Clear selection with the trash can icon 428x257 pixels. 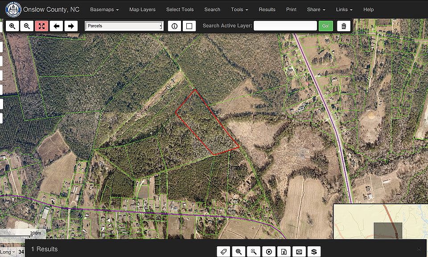point(344,26)
